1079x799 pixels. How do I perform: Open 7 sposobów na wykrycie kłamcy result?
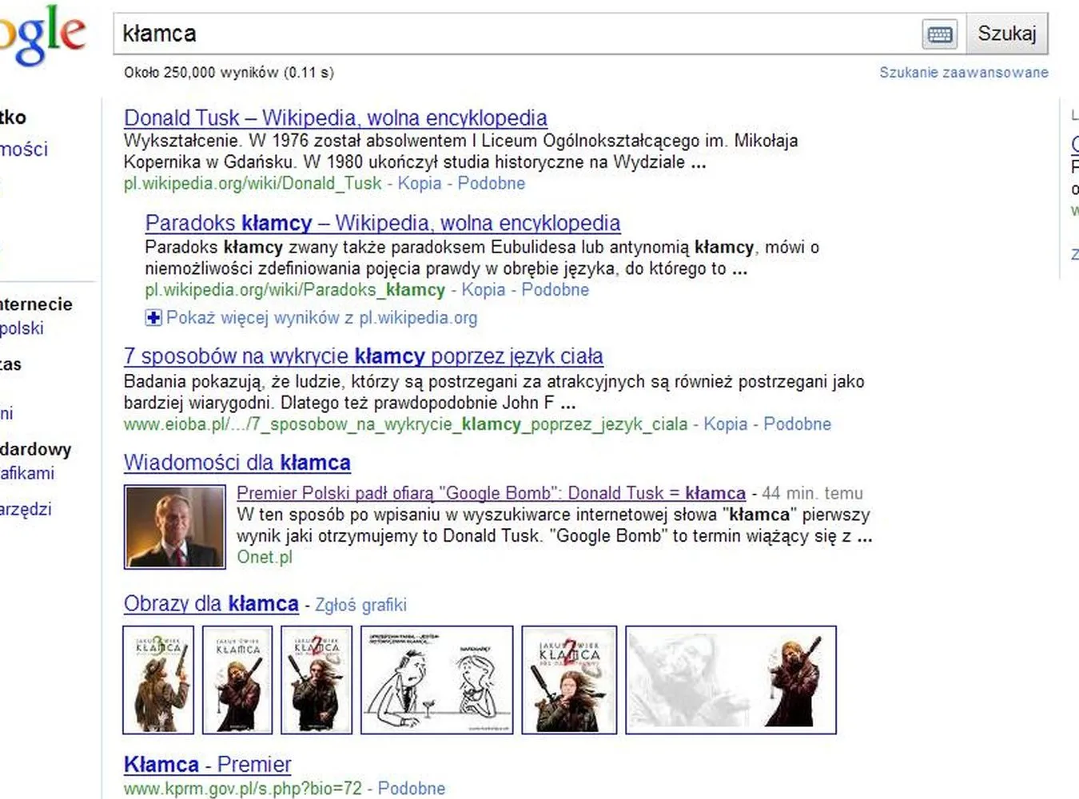pyautogui.click(x=363, y=356)
